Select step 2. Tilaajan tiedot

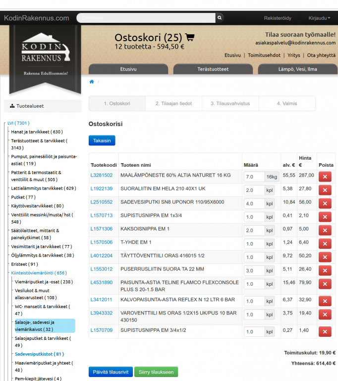pyautogui.click(x=173, y=104)
